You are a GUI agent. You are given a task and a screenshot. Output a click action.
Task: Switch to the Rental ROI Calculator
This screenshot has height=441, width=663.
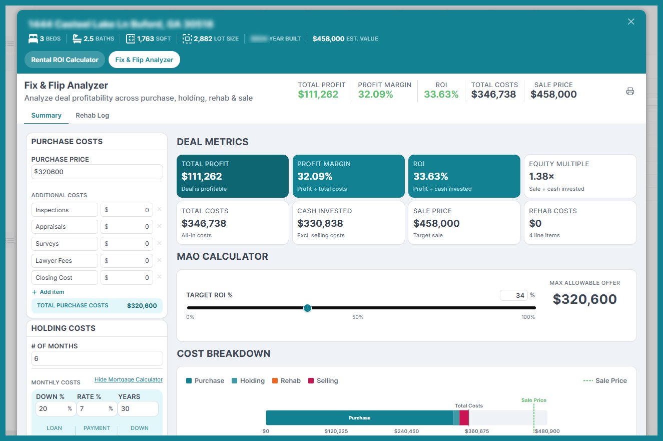coord(65,59)
